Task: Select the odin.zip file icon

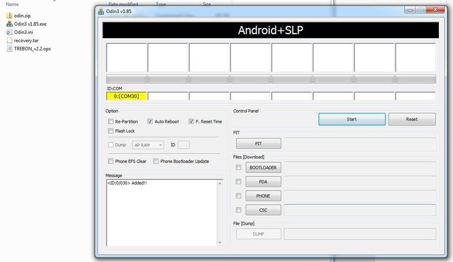Action: (9, 16)
